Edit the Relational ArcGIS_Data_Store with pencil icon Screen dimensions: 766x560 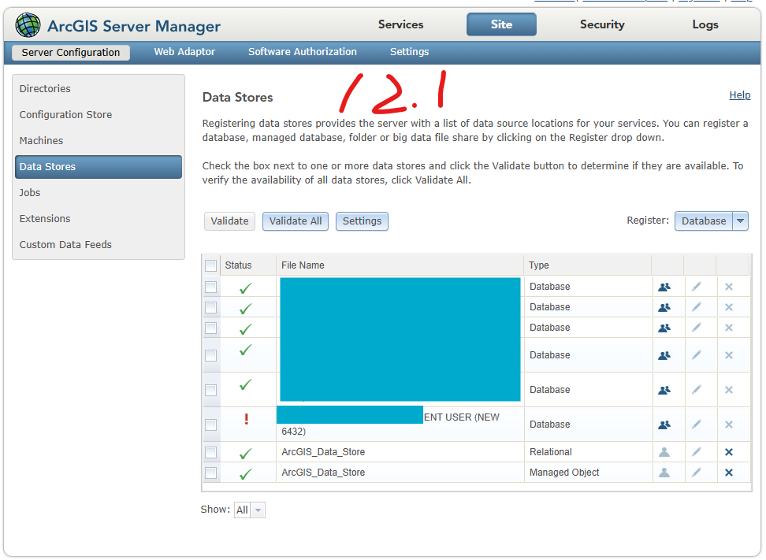[x=697, y=451]
